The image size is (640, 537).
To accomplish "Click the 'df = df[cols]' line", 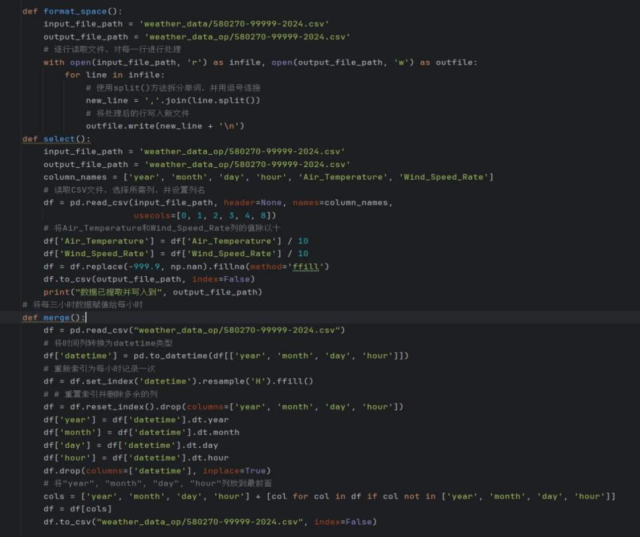I will [x=77, y=509].
